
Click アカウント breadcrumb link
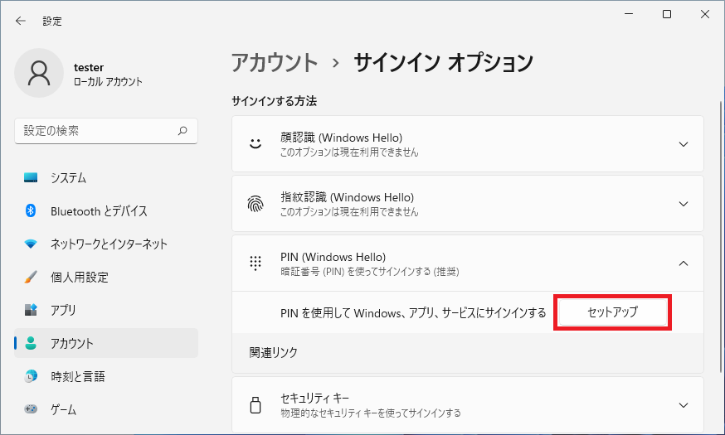click(x=275, y=62)
